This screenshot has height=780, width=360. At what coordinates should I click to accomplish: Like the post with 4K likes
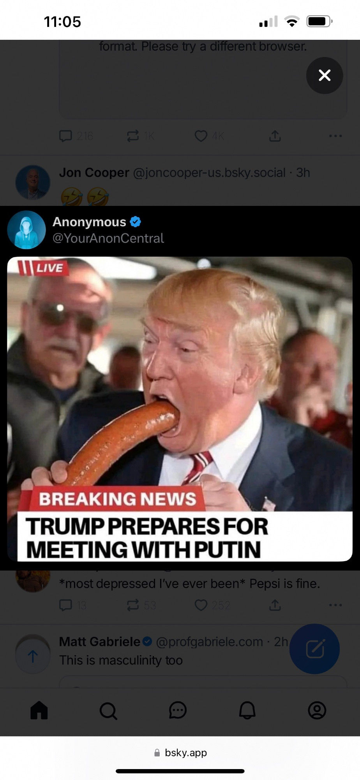coord(209,136)
